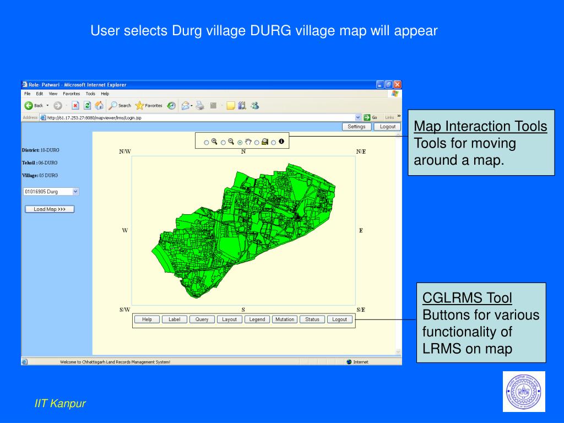Click the Layout button
Image resolution: width=564 pixels, height=423 pixels.
pos(230,319)
